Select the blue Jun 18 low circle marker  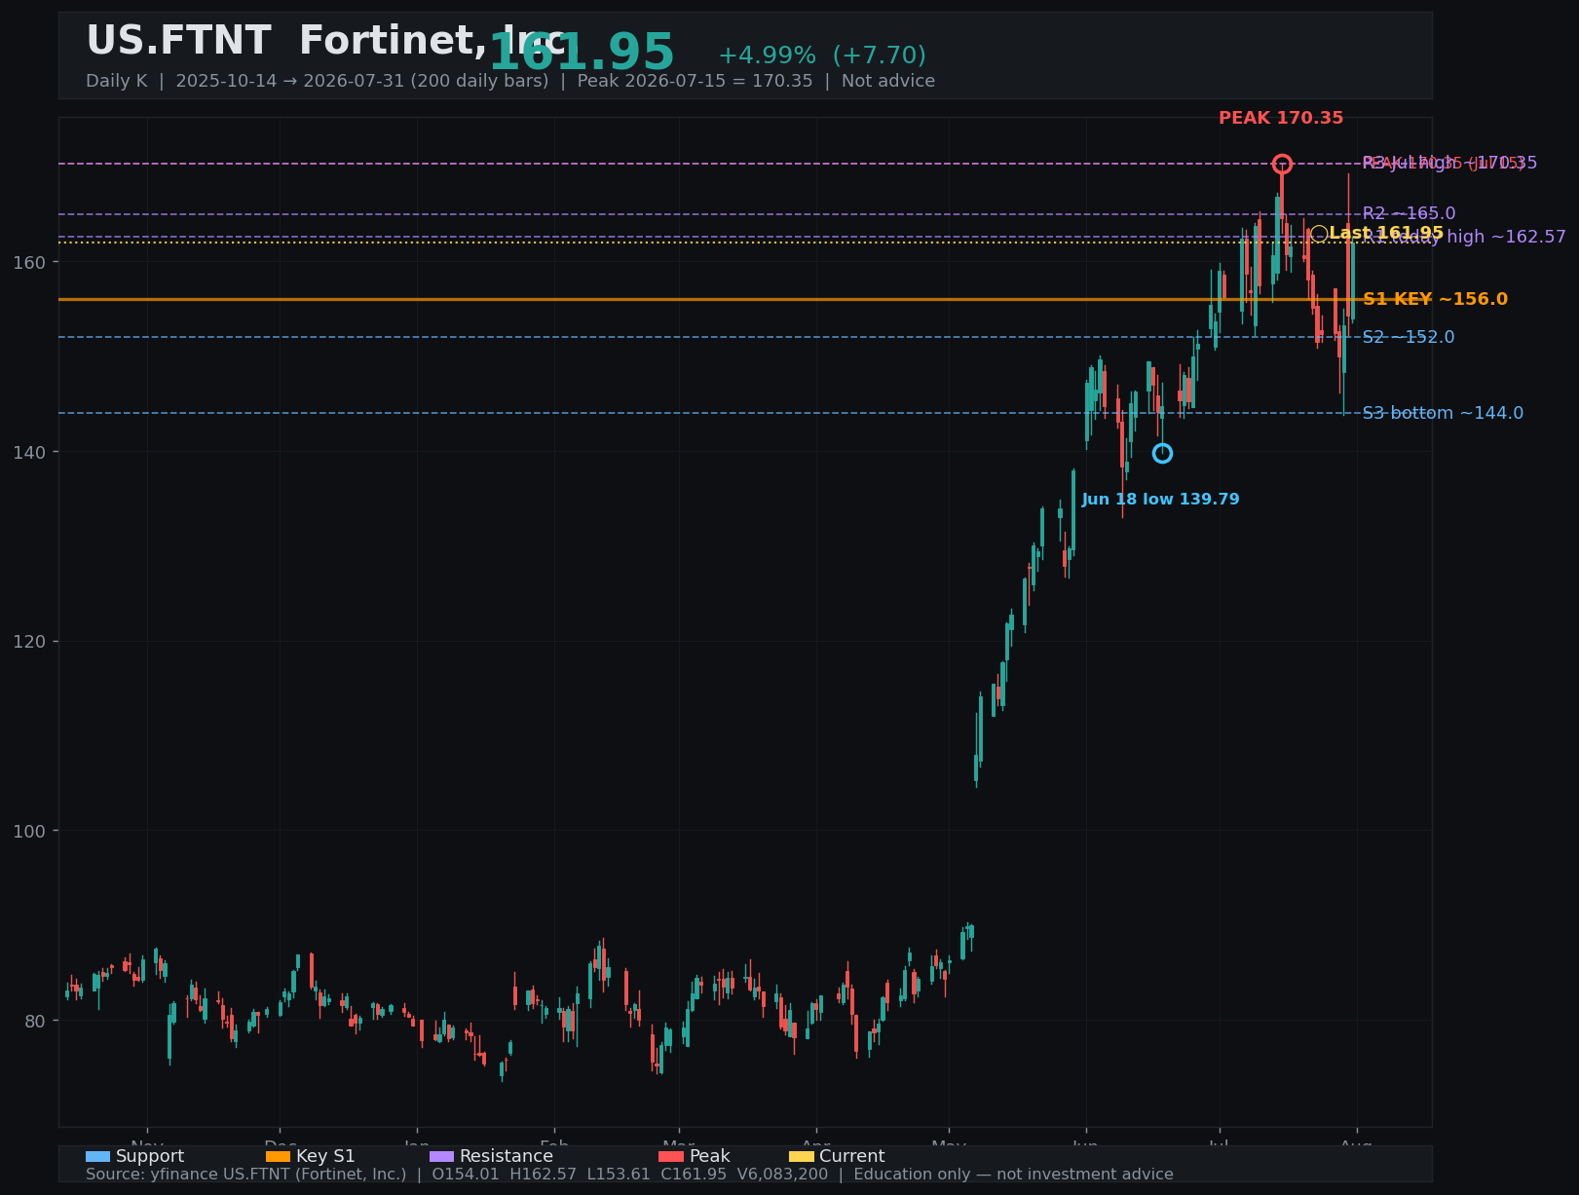(x=1162, y=453)
